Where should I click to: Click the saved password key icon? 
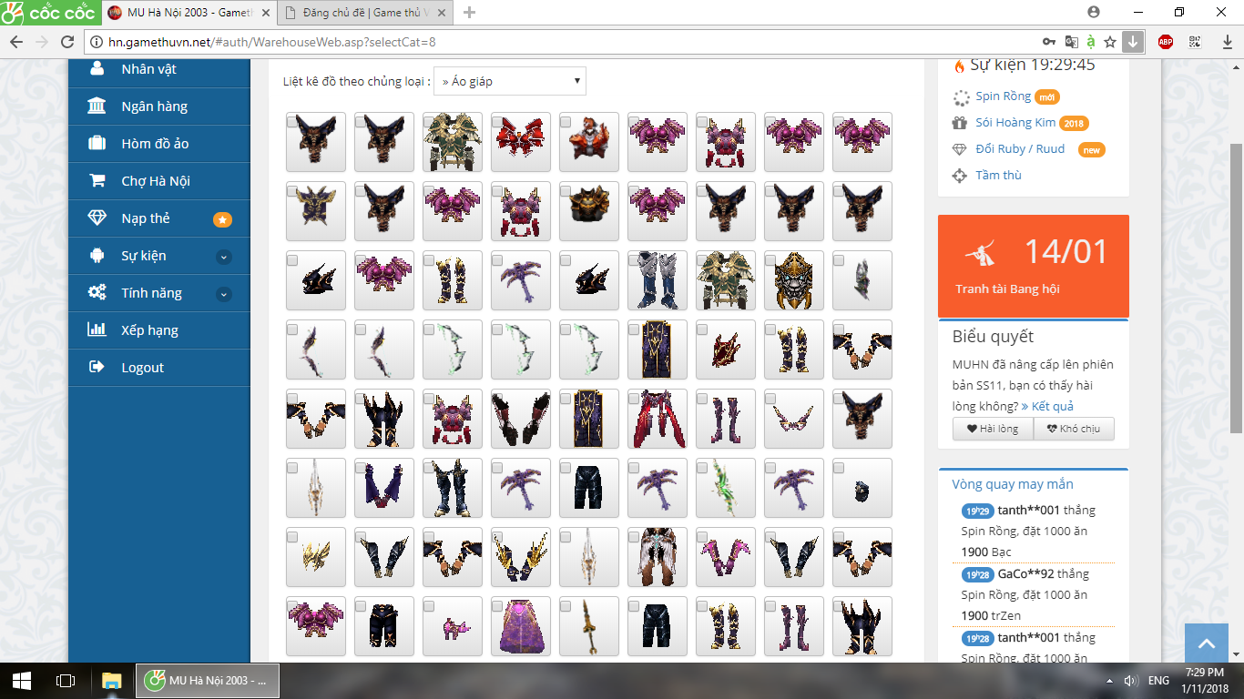coord(1050,42)
